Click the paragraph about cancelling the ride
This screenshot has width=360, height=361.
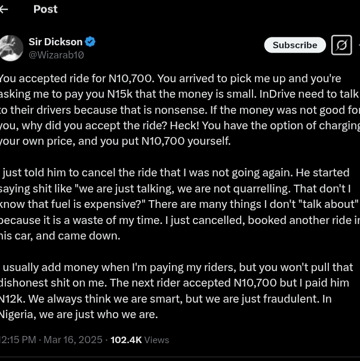[179, 204]
